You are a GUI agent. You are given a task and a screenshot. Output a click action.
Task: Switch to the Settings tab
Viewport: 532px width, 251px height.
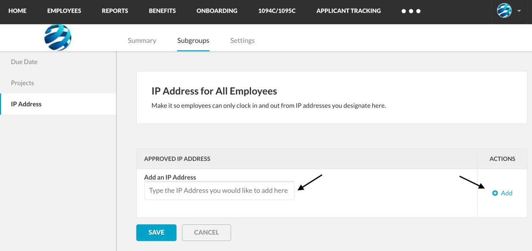242,41
